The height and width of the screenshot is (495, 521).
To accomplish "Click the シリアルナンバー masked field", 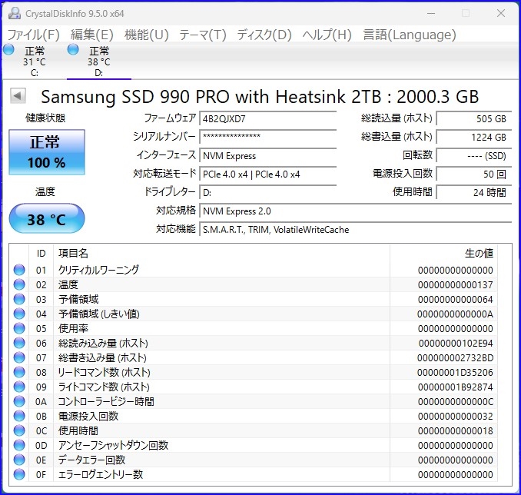I will pos(267,137).
